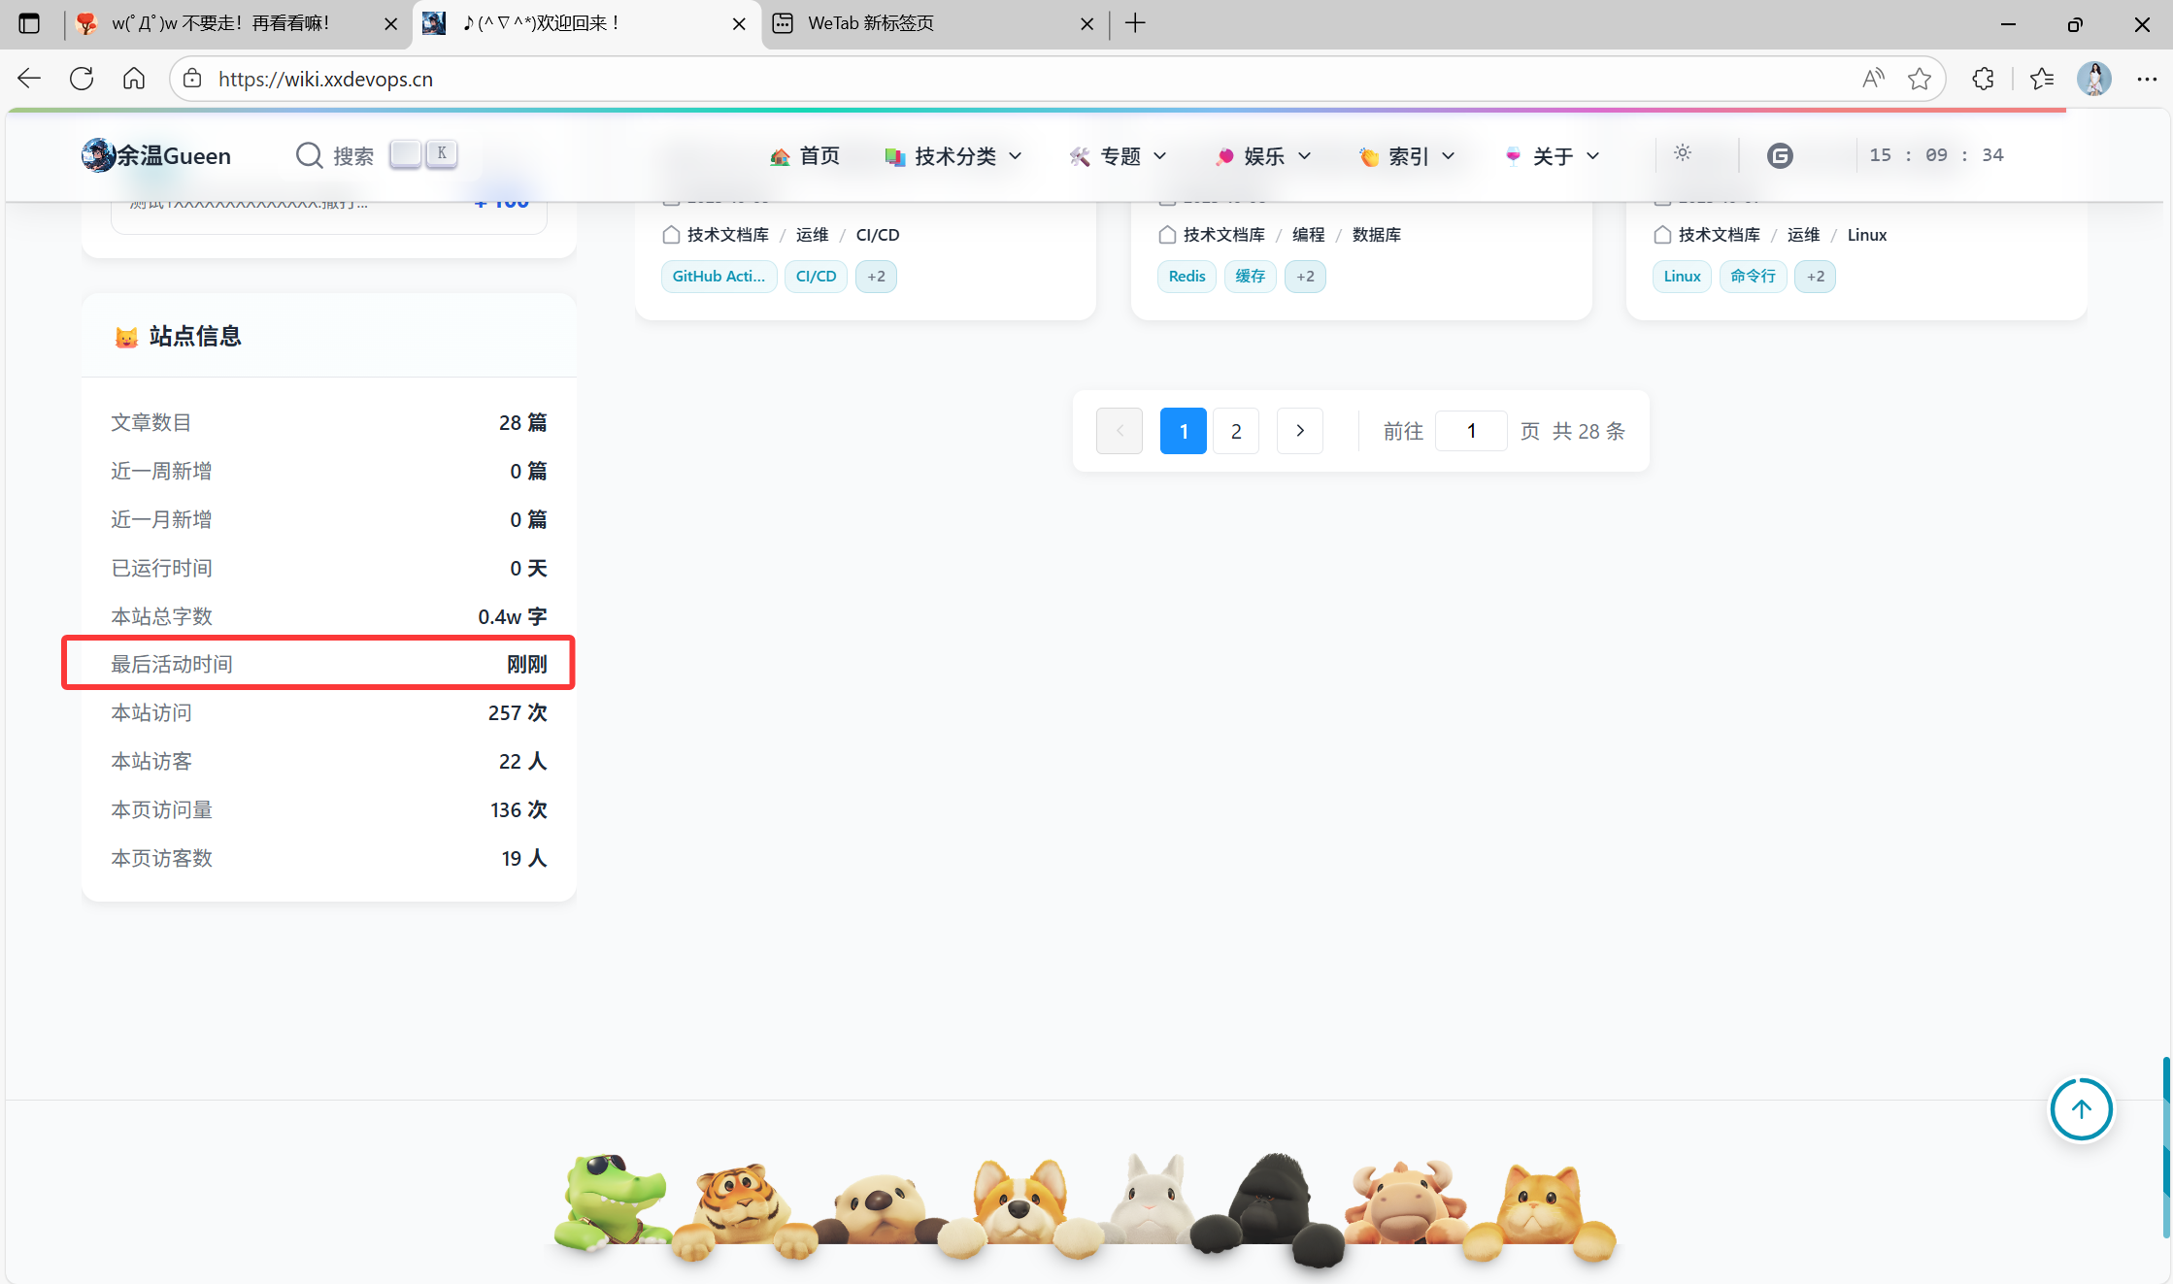
Task: Click the back-to-top arrow button
Action: pos(2081,1109)
